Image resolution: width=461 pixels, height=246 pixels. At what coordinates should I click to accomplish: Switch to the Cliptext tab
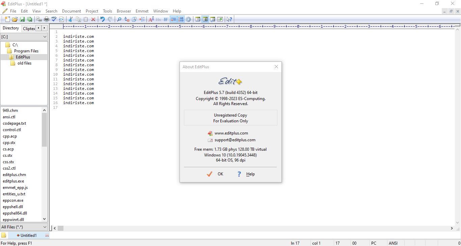(29, 28)
